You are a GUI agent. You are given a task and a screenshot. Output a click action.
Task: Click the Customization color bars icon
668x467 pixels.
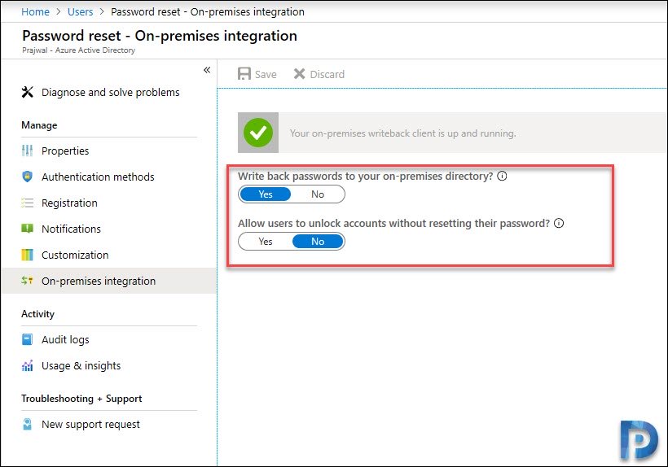point(27,255)
